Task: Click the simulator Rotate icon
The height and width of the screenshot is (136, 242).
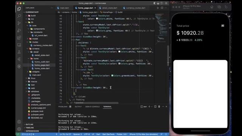Action: [x=226, y=7]
